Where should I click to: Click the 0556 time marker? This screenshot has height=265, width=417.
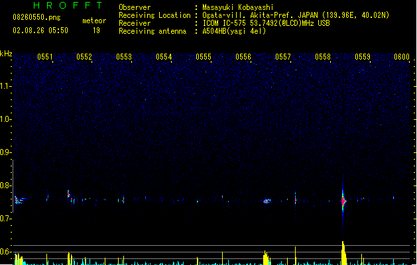(243, 57)
